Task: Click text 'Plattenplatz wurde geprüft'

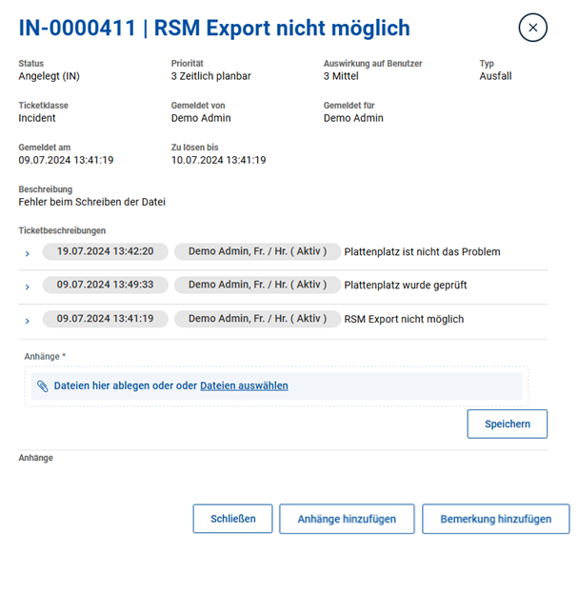Action: coord(406,285)
